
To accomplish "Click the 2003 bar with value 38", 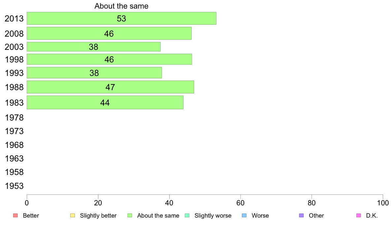I will pyautogui.click(x=93, y=47).
